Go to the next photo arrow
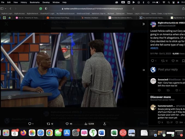Viewport: 185px width, 139px height. [144, 70]
